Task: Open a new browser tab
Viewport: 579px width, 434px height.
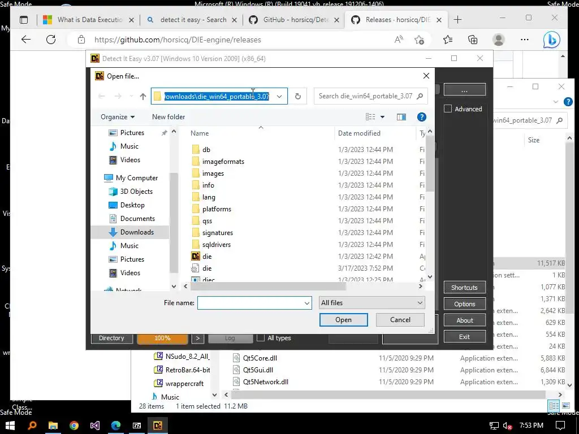Action: pyautogui.click(x=457, y=20)
